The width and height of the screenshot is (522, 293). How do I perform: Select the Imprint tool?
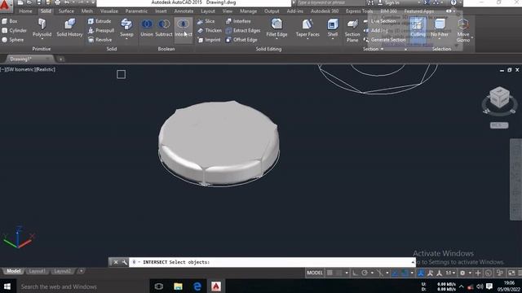coord(209,40)
